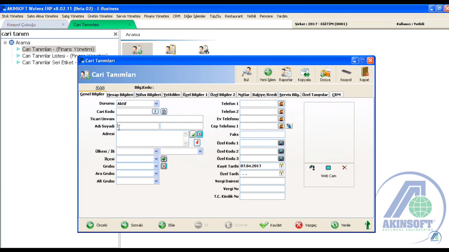Go to Önceki record
The image size is (449, 252).
[97, 225]
